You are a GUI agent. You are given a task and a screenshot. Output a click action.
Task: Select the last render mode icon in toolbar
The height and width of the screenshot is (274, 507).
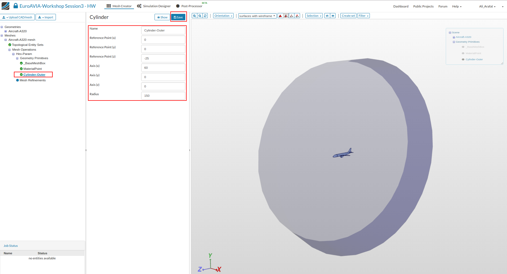tap(297, 16)
